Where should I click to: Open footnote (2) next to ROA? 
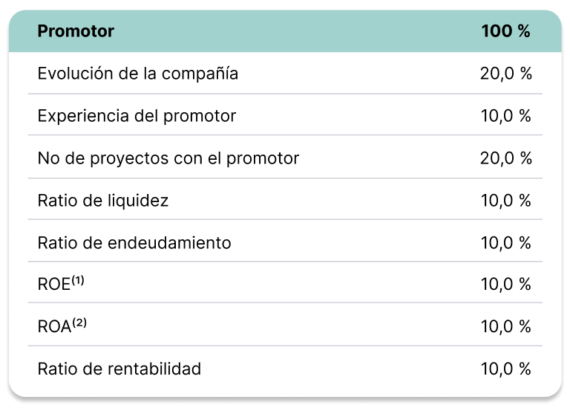point(79,323)
